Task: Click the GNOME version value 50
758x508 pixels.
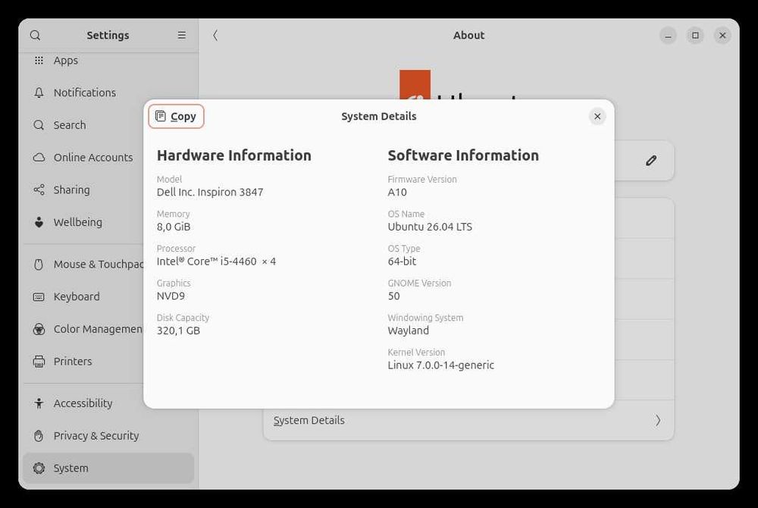Action: tap(394, 296)
